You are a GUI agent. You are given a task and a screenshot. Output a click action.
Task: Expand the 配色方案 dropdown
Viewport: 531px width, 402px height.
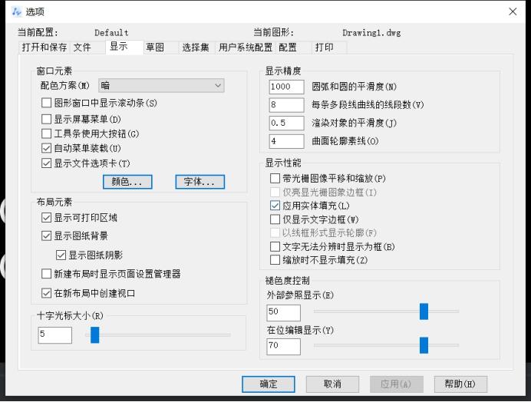click(161, 86)
